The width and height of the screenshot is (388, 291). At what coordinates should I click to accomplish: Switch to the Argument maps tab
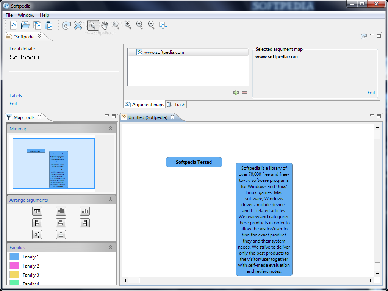click(x=145, y=105)
